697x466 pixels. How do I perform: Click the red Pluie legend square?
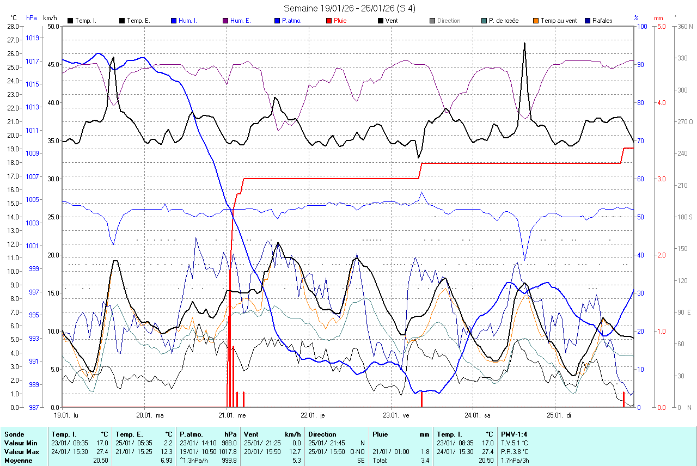[x=329, y=21]
